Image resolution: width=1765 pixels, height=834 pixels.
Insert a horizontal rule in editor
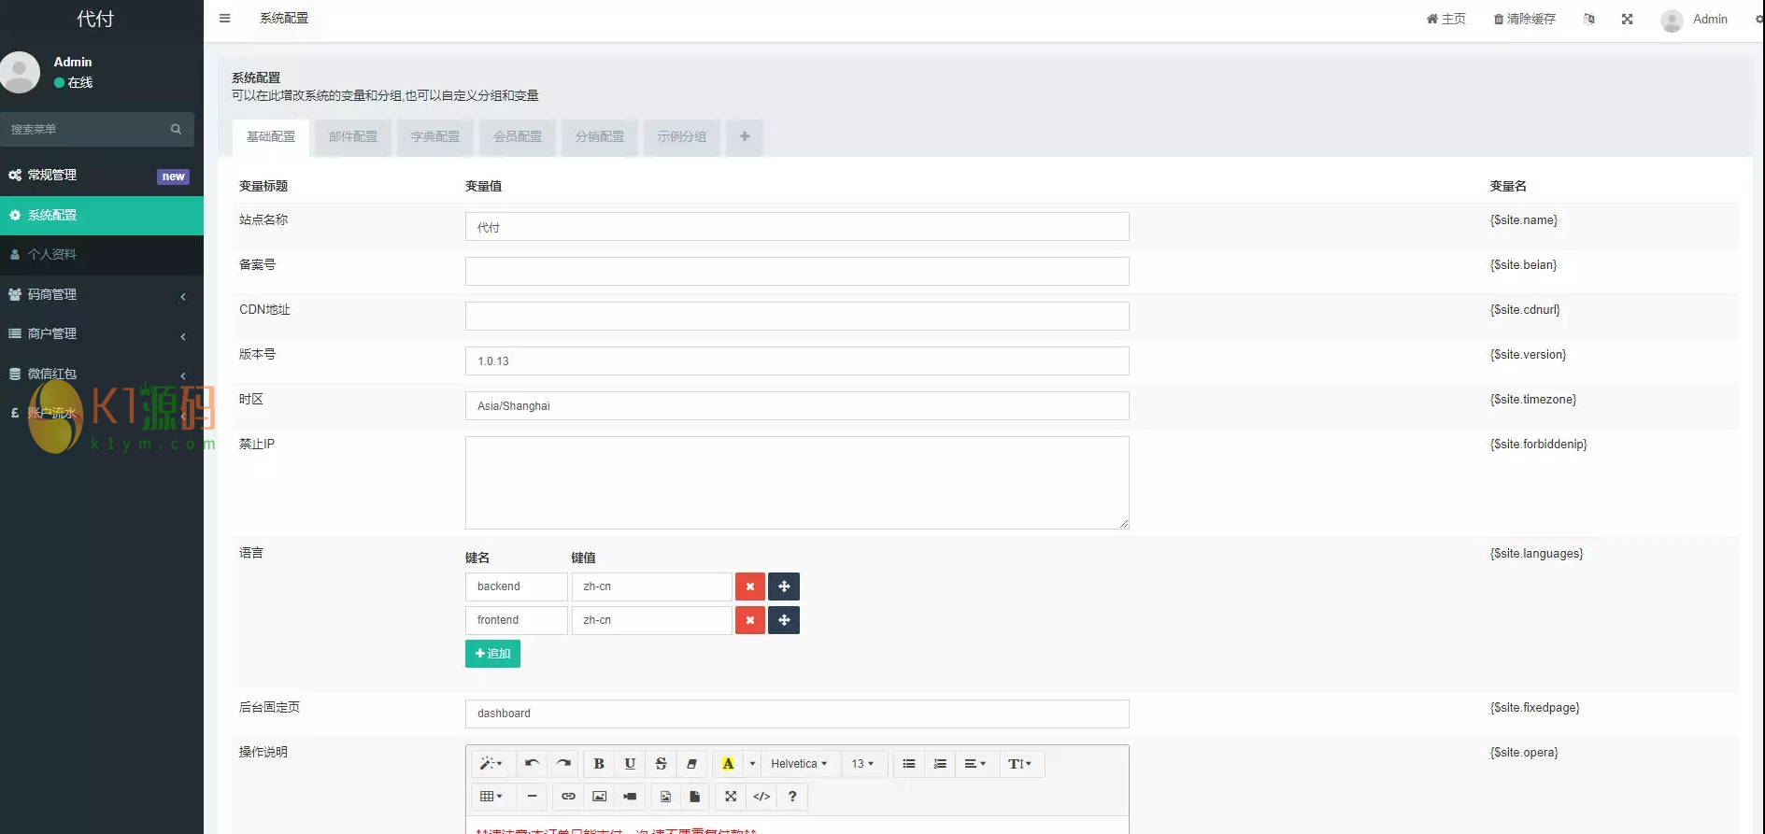(532, 797)
